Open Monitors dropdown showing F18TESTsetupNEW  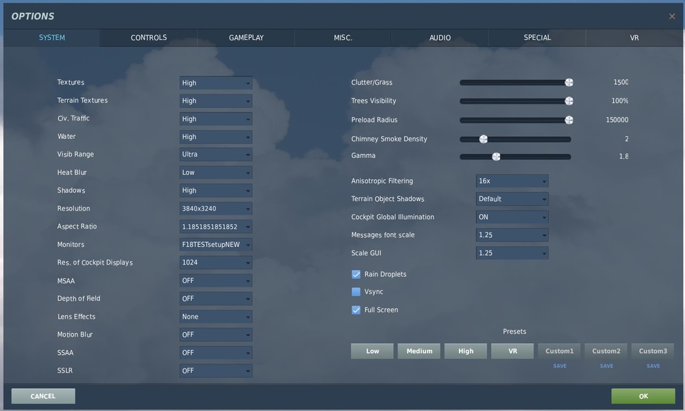216,244
